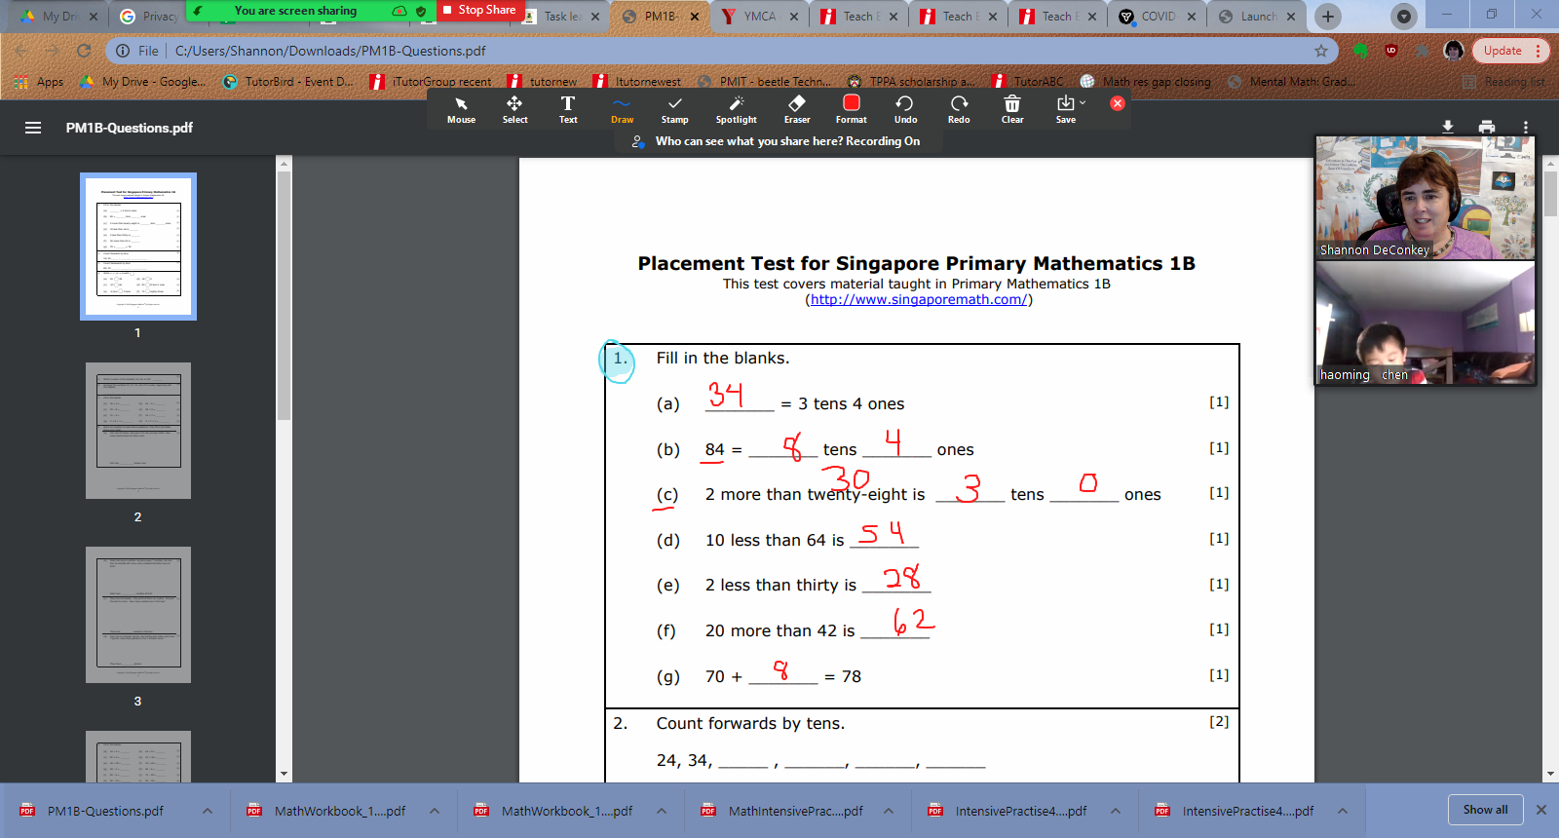Choose the Select annotation tool
1559x838 pixels.
[x=514, y=110]
